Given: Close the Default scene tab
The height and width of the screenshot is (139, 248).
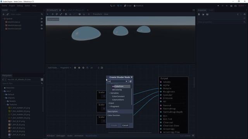Looking at the screenshot, I should [60, 10].
